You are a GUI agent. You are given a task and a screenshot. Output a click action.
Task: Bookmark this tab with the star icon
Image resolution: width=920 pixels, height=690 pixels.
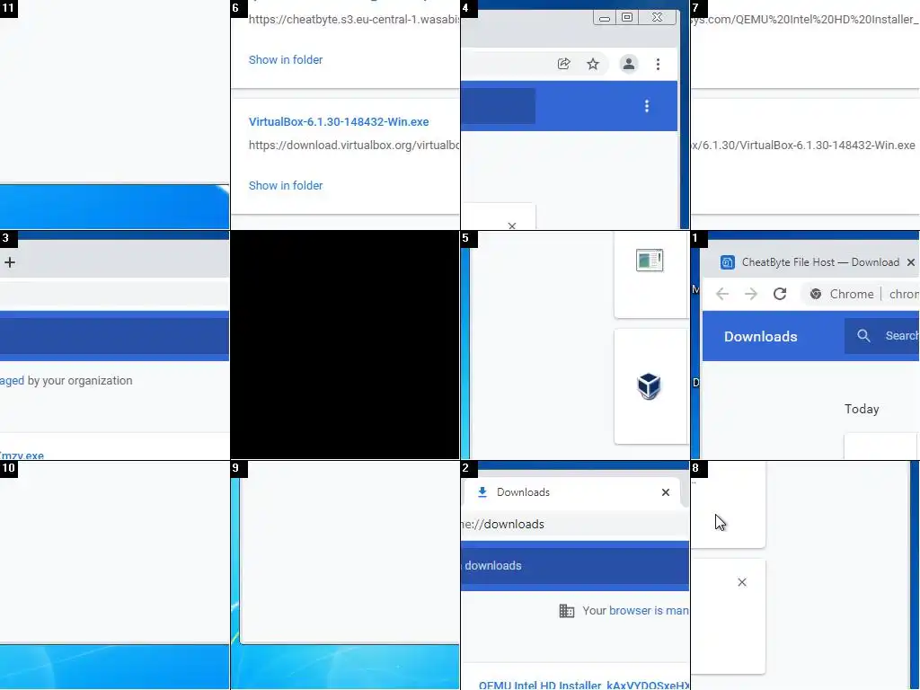(593, 64)
